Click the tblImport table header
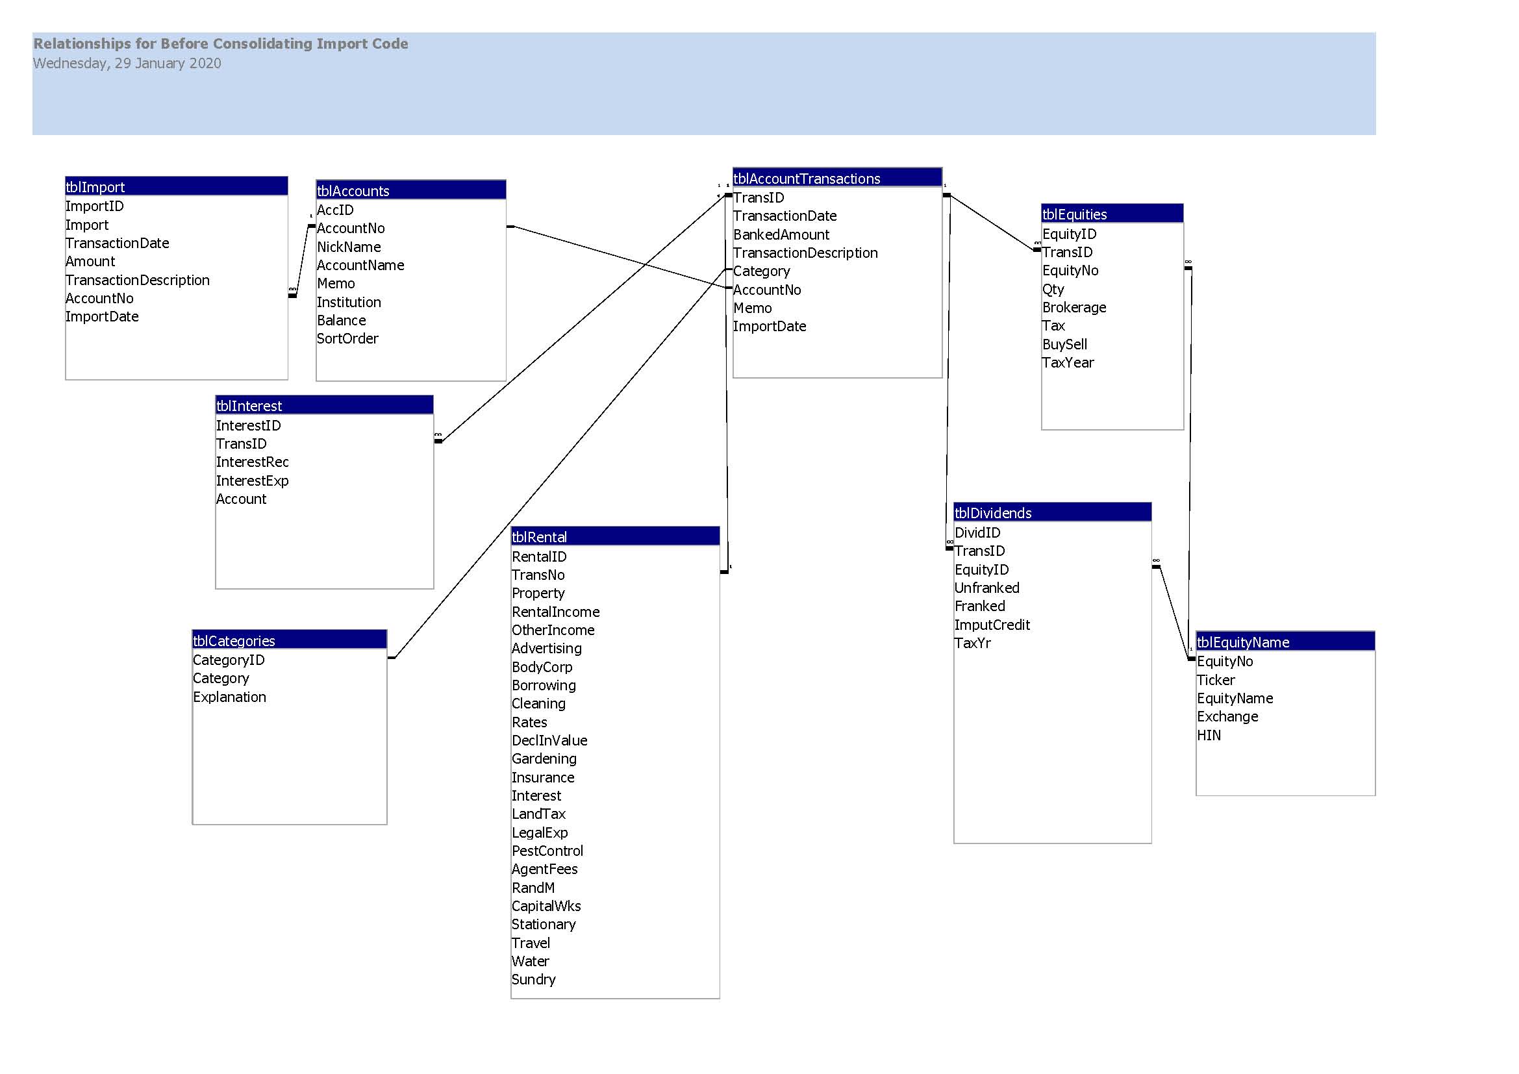This screenshot has height=1074, width=1519. click(x=176, y=187)
